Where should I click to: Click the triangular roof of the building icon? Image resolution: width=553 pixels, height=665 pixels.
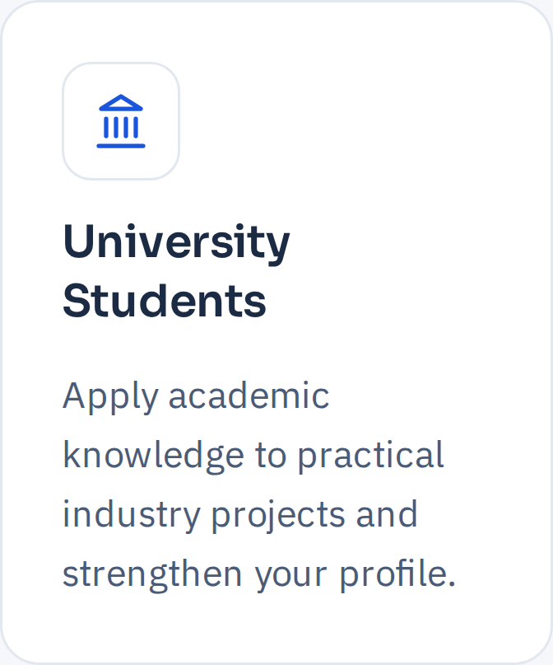[121, 103]
